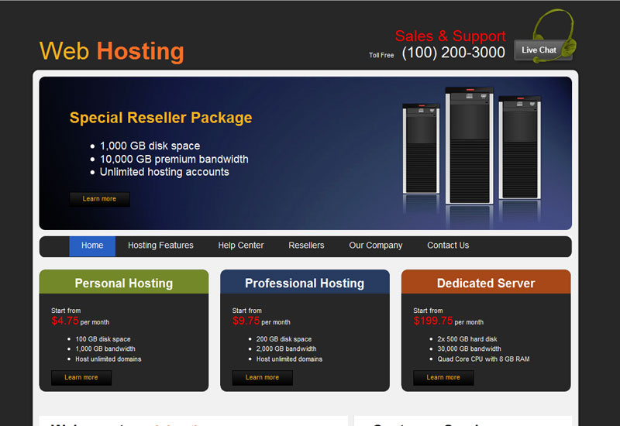This screenshot has height=426, width=620.
Task: Click the Professional Hosting blue header
Action: tap(305, 283)
